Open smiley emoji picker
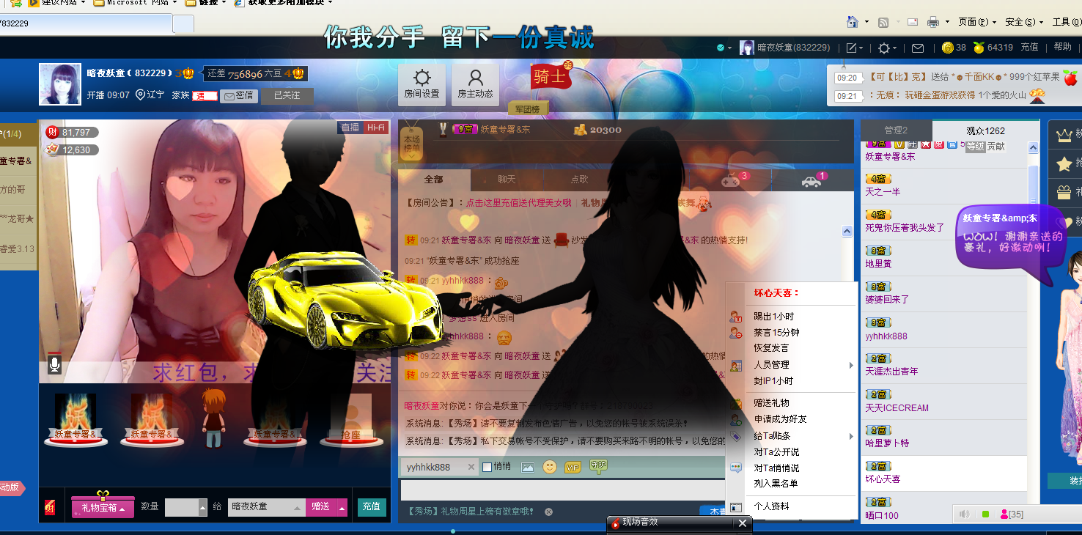This screenshot has width=1082, height=535. 550,467
